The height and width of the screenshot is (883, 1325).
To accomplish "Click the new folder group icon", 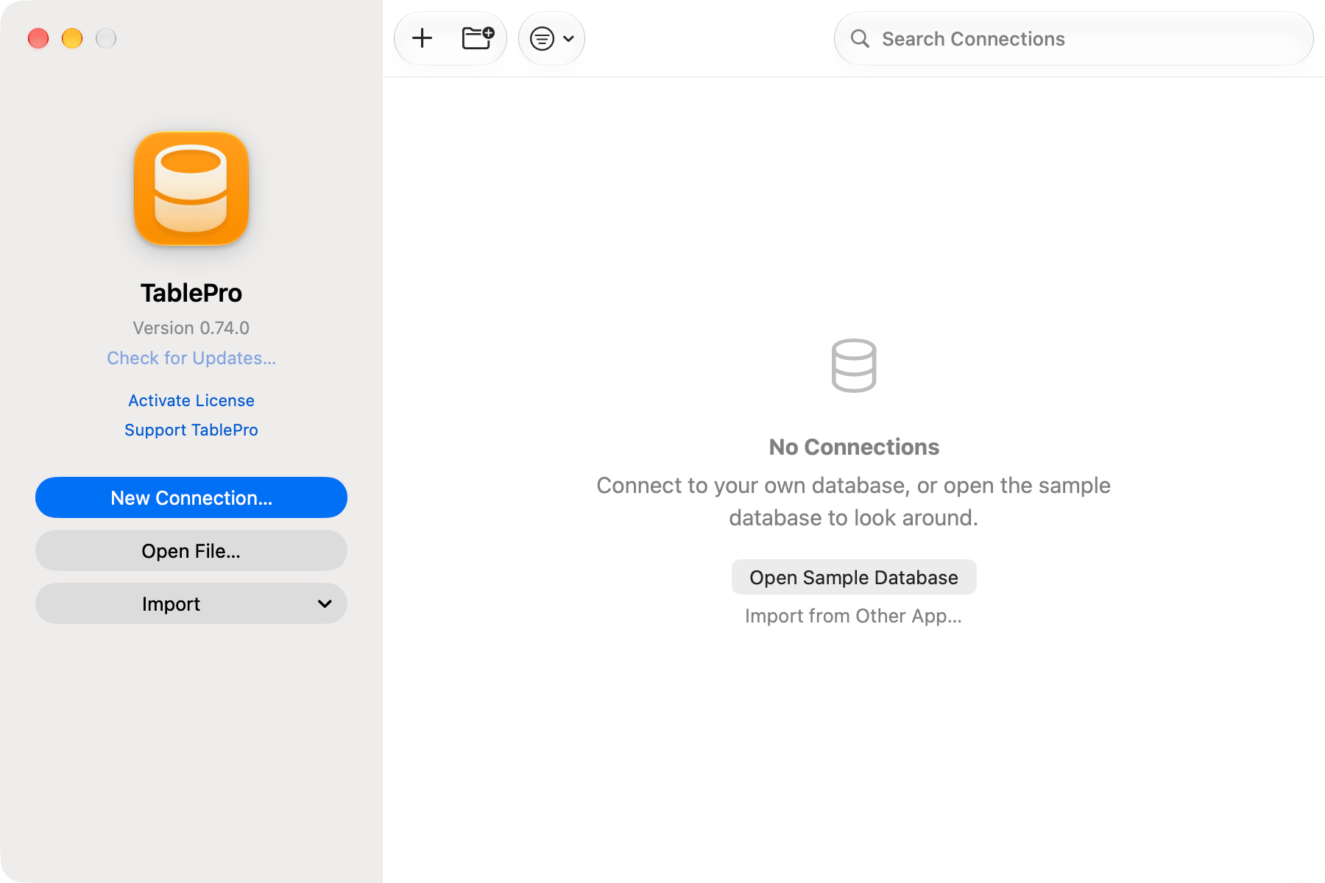I will coord(478,38).
